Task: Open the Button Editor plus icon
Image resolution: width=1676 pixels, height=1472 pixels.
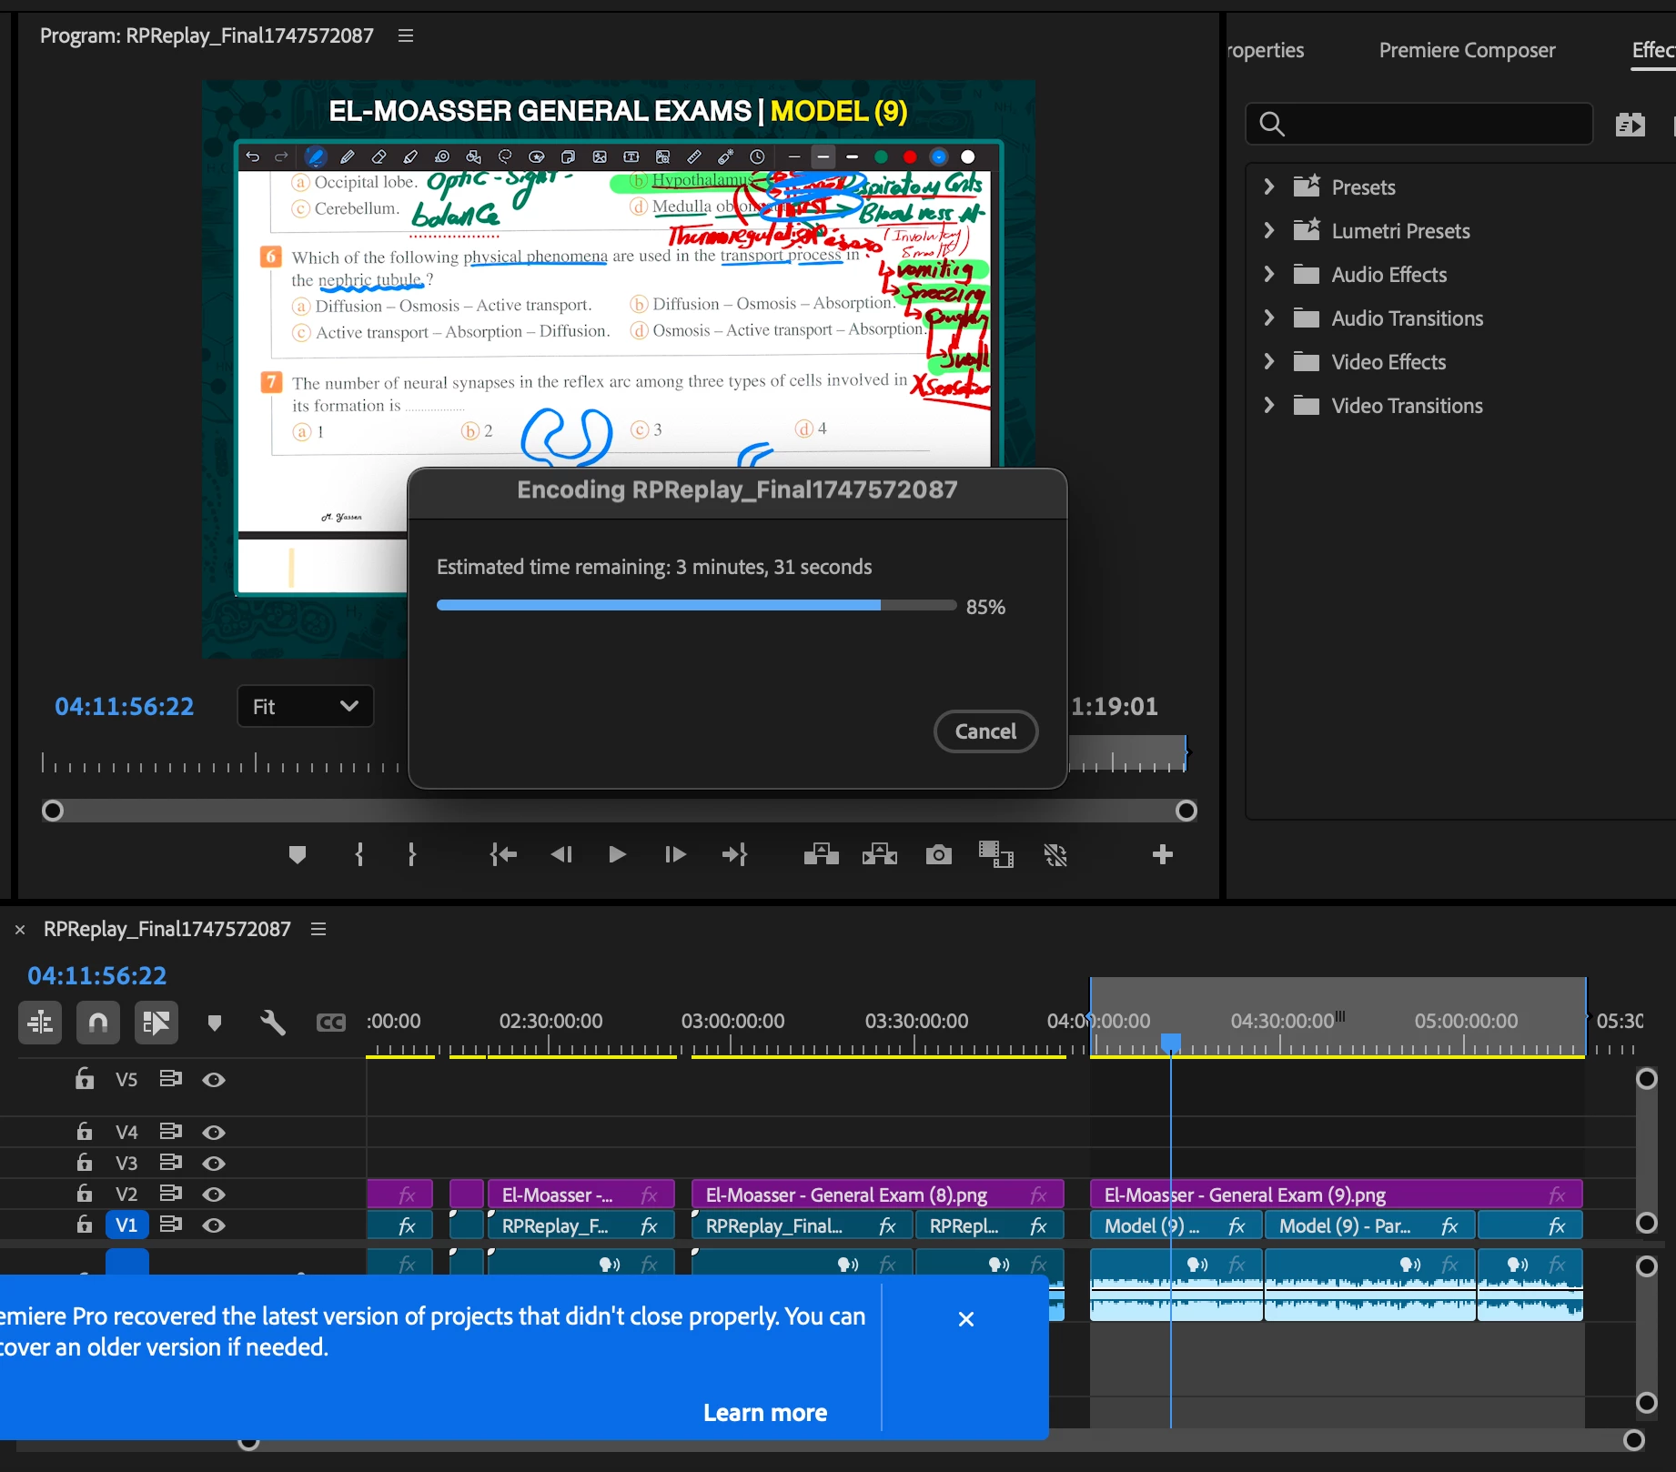Action: point(1162,854)
